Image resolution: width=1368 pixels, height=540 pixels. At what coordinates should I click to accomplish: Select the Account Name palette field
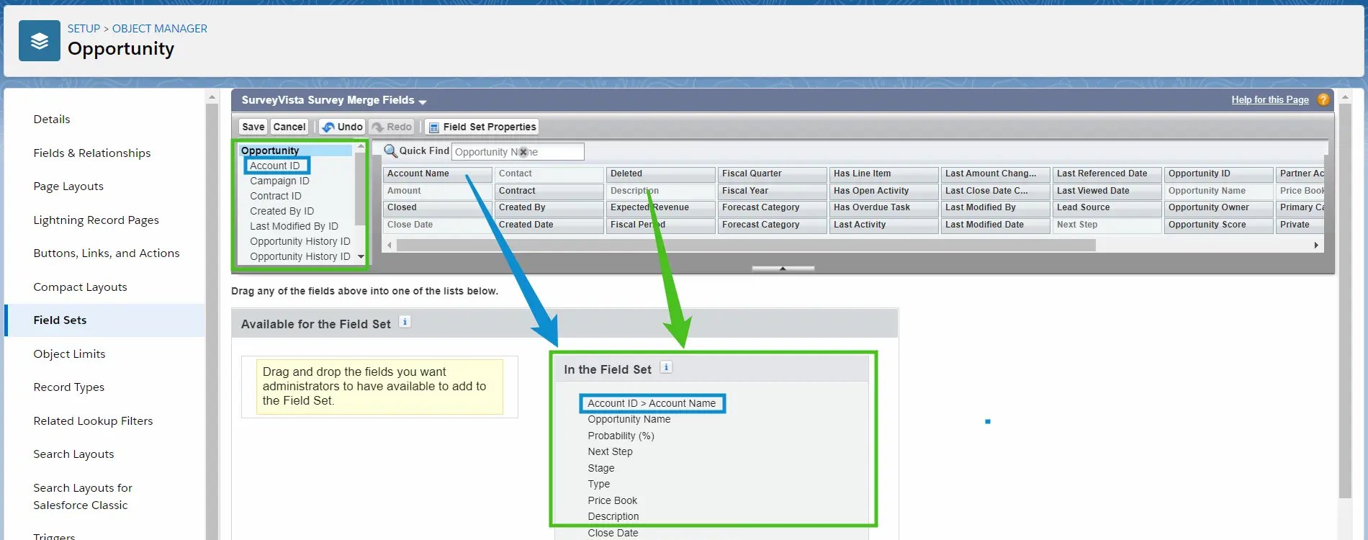438,174
